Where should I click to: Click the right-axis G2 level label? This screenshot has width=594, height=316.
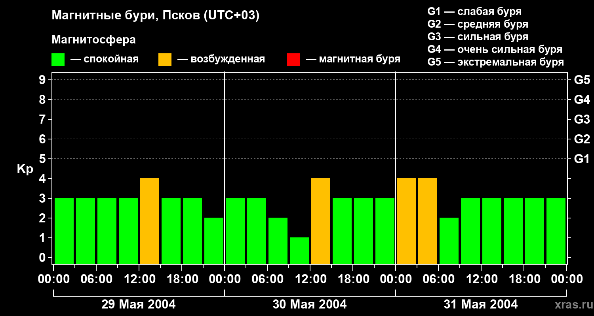pos(582,139)
